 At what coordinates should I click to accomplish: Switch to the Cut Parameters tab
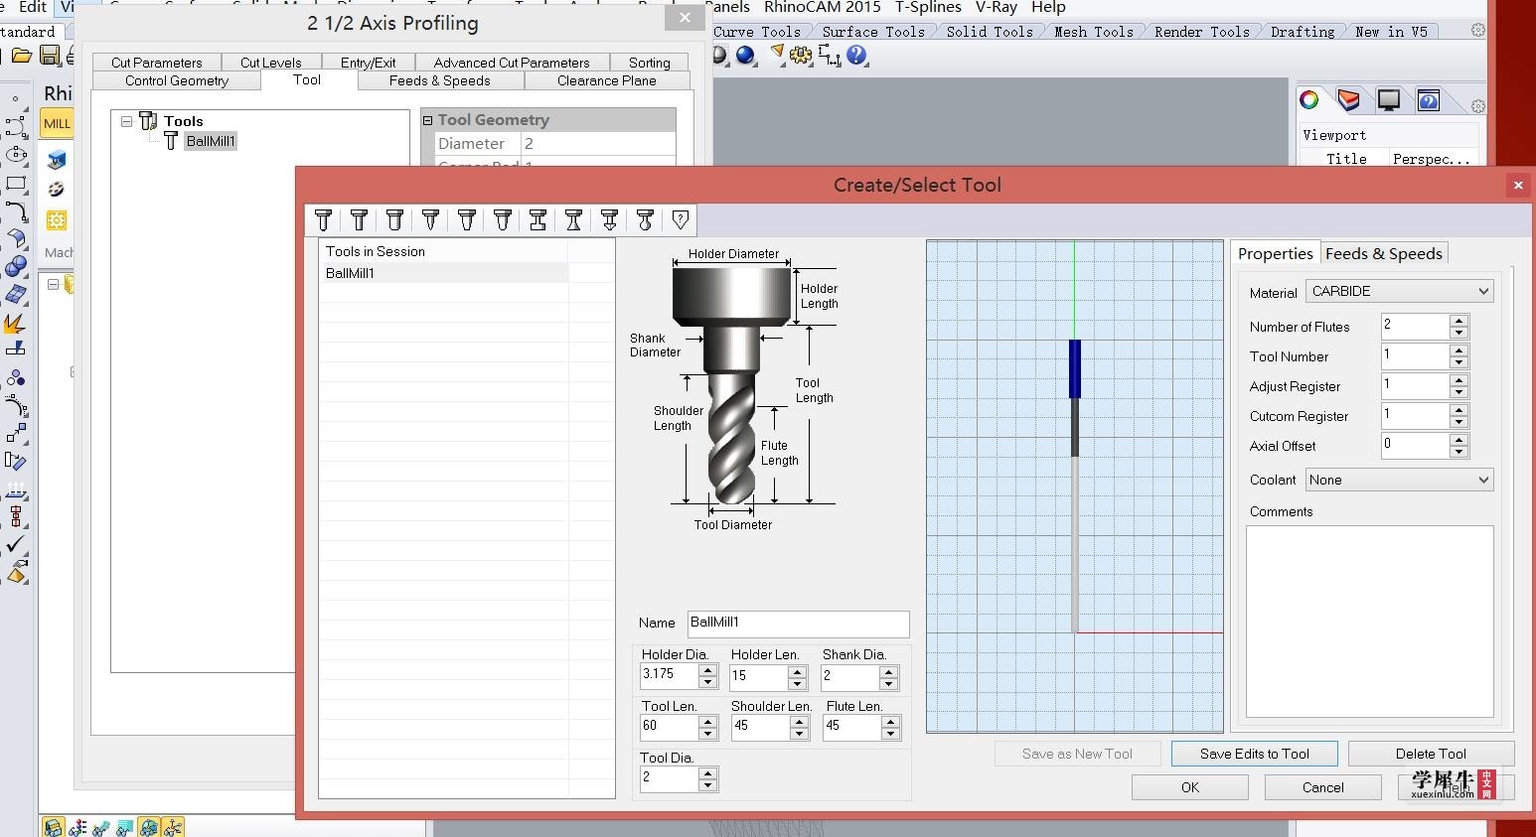coord(156,63)
